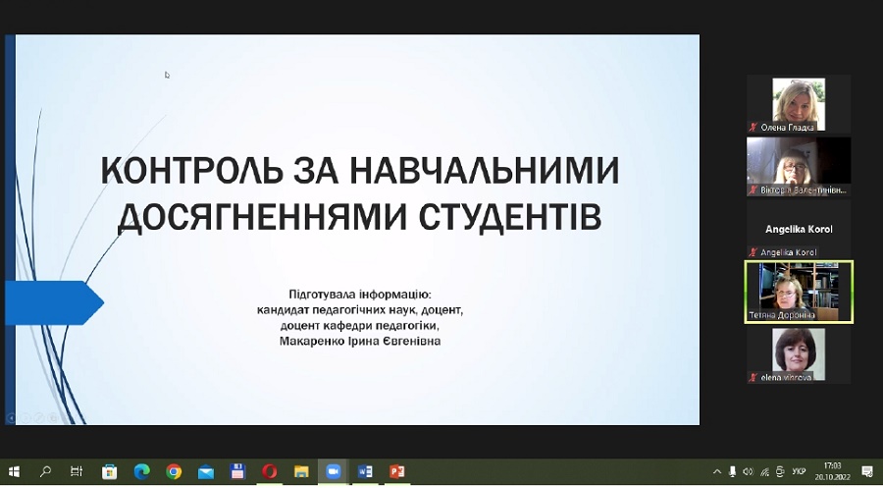Open Opera browser from the taskbar
The image size is (883, 488).
click(269, 471)
